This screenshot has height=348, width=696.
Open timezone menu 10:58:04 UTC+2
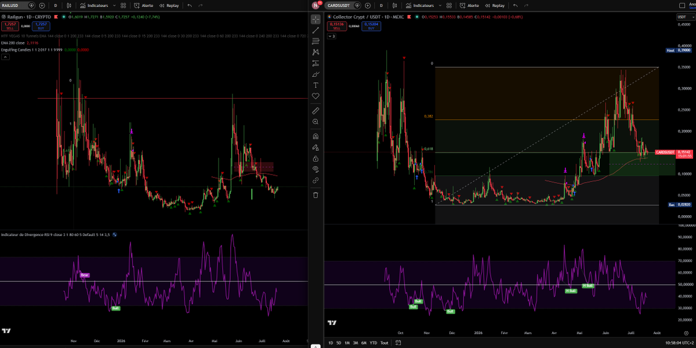pyautogui.click(x=679, y=343)
